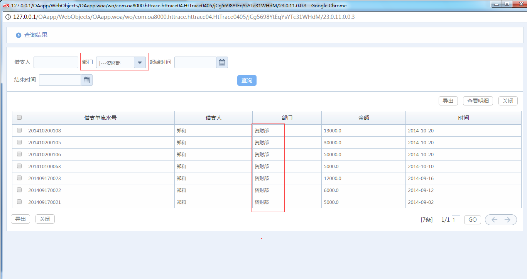Click the 金额 column header
The width and height of the screenshot is (527, 279).
tap(363, 118)
